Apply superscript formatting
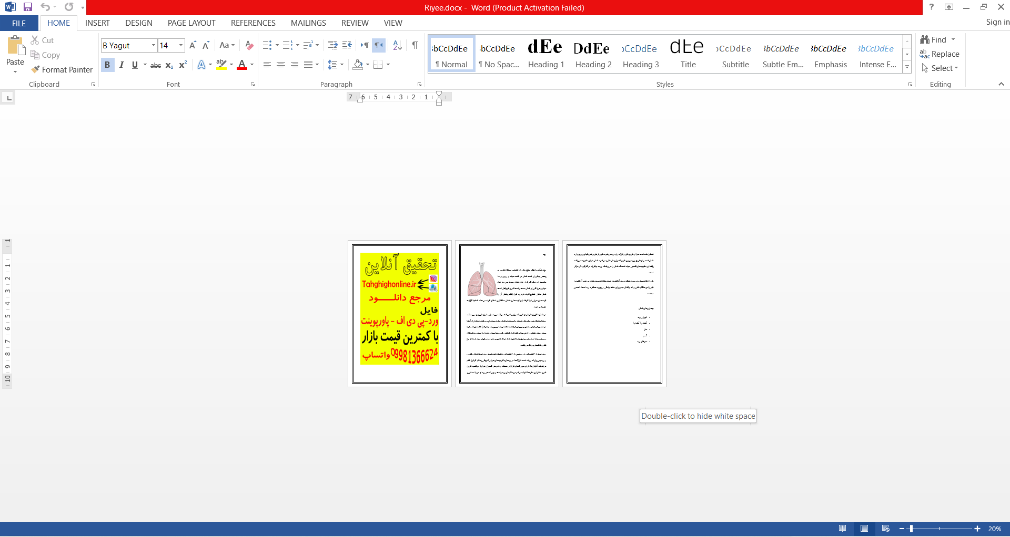 point(183,65)
